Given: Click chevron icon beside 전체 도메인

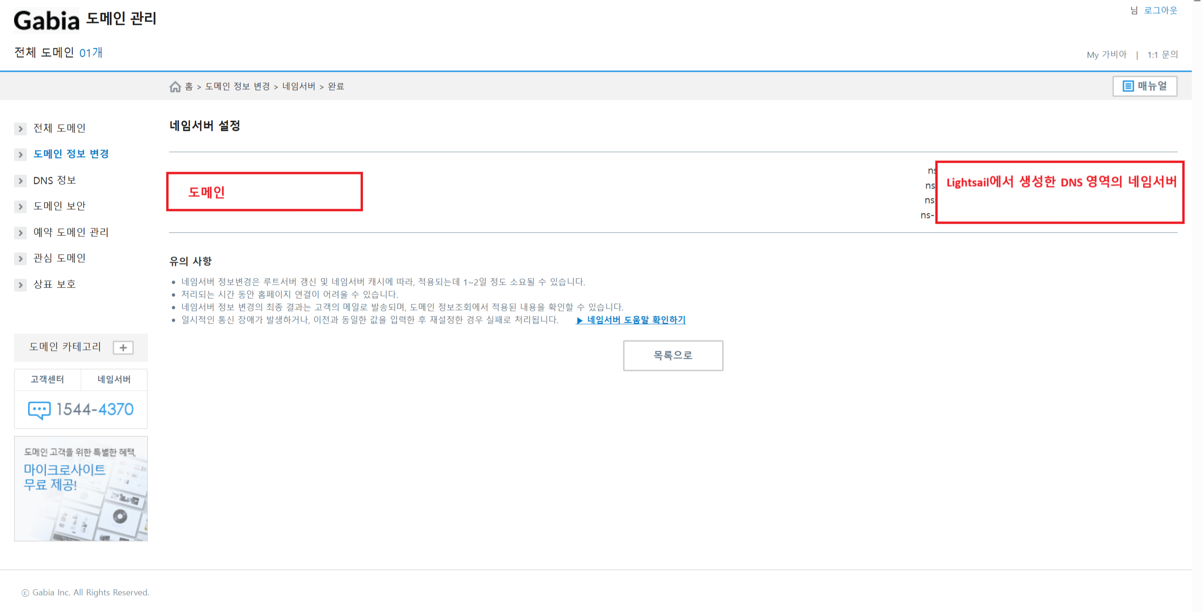Looking at the screenshot, I should pos(20,128).
